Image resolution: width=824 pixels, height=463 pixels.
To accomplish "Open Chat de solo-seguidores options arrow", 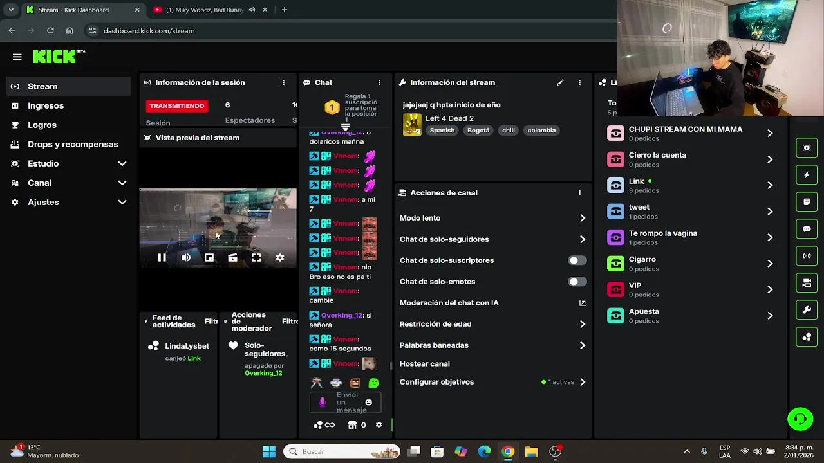I will click(582, 239).
